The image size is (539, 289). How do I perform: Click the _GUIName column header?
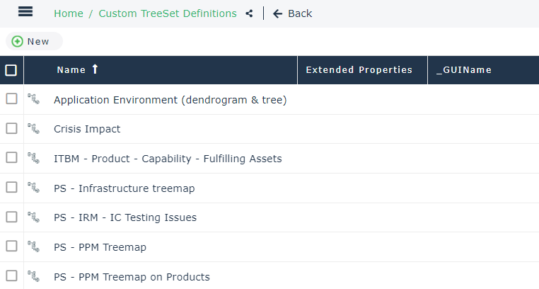(464, 70)
